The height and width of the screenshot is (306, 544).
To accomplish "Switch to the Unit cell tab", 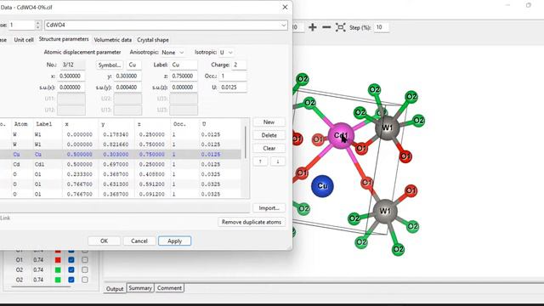I will [x=24, y=40].
